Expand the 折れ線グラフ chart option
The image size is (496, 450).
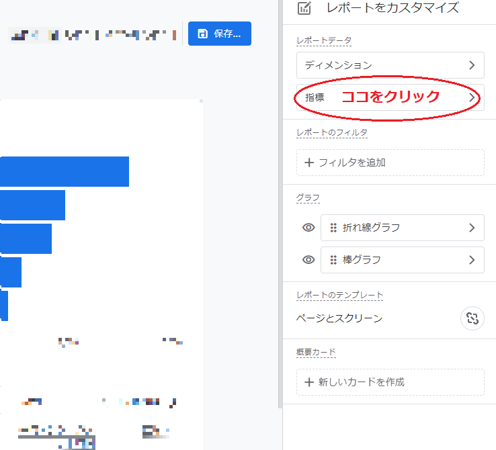[x=403, y=228]
